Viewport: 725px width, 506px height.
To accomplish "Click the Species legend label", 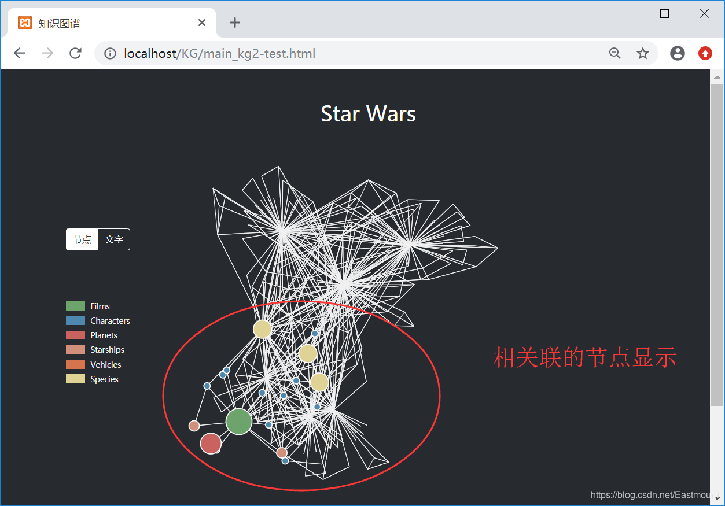I will point(104,379).
